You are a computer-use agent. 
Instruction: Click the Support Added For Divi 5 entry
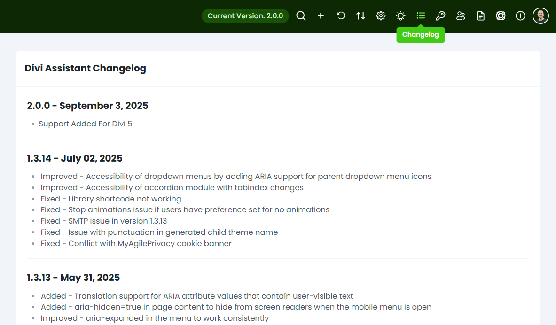[86, 124]
